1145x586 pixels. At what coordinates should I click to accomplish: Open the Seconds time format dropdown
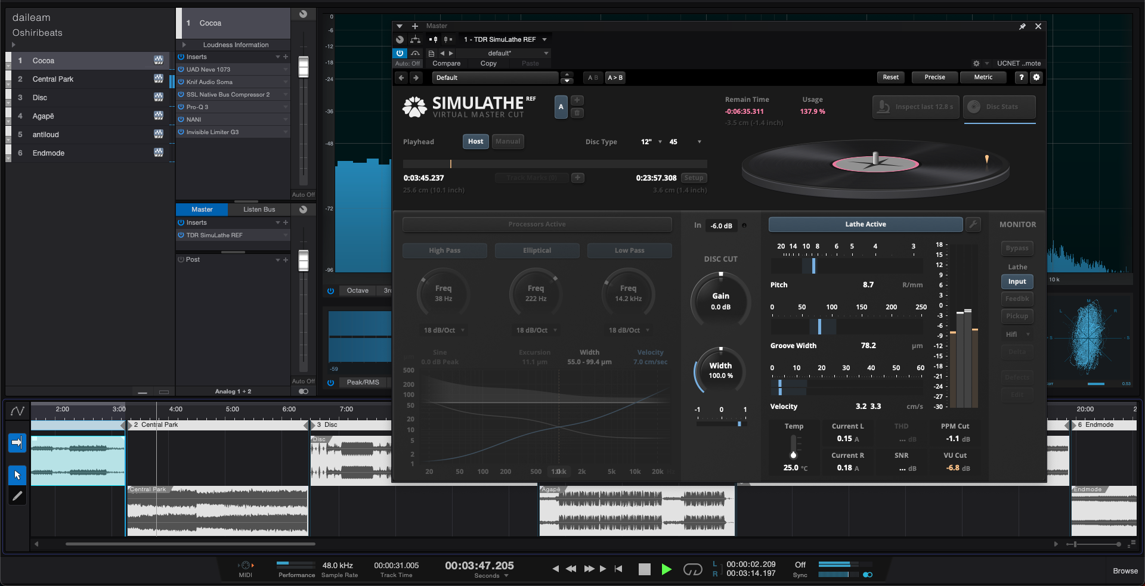[x=491, y=576]
